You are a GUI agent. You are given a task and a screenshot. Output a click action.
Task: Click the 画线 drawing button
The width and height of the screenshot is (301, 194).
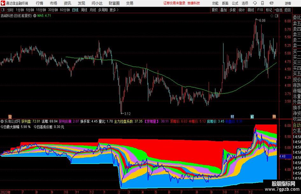tap(251, 10)
